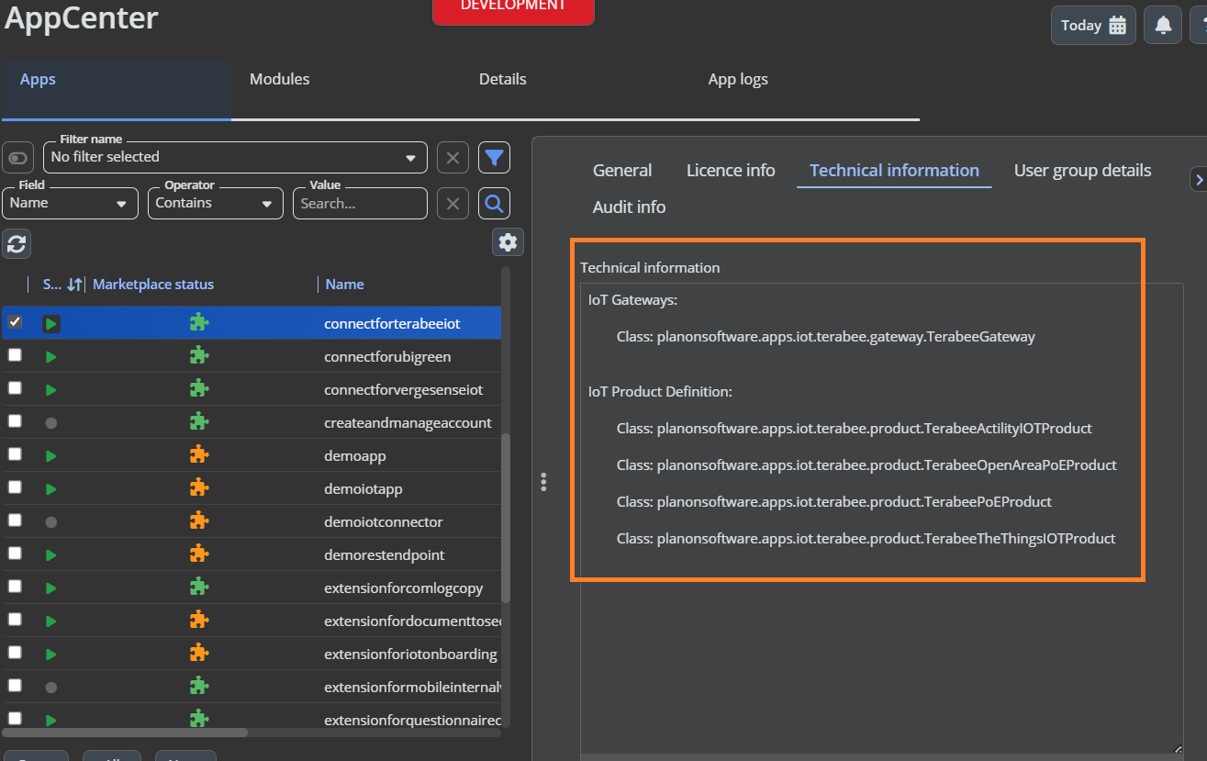Viewport: 1207px width, 761px height.
Task: Toggle the filter on/off switch
Action: click(18, 158)
